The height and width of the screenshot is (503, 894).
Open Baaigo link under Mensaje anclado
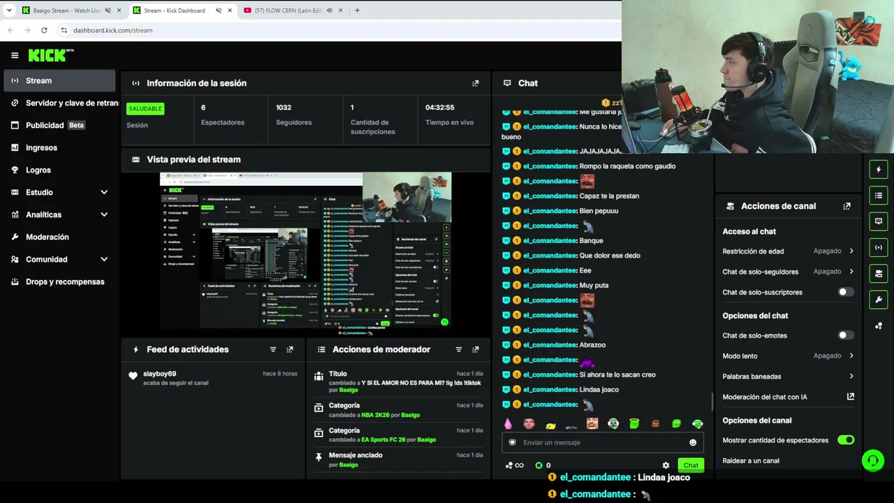point(349,465)
